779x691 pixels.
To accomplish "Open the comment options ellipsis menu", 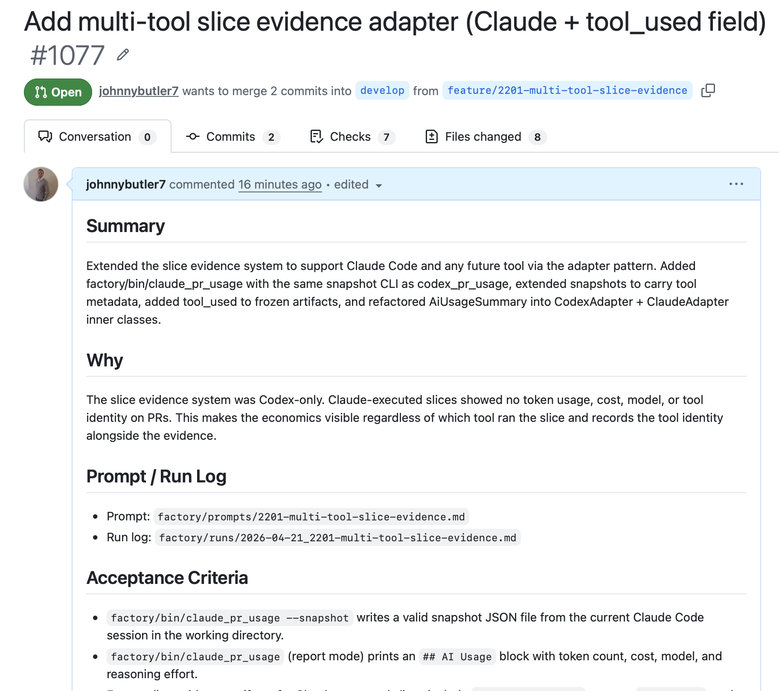I will point(736,184).
